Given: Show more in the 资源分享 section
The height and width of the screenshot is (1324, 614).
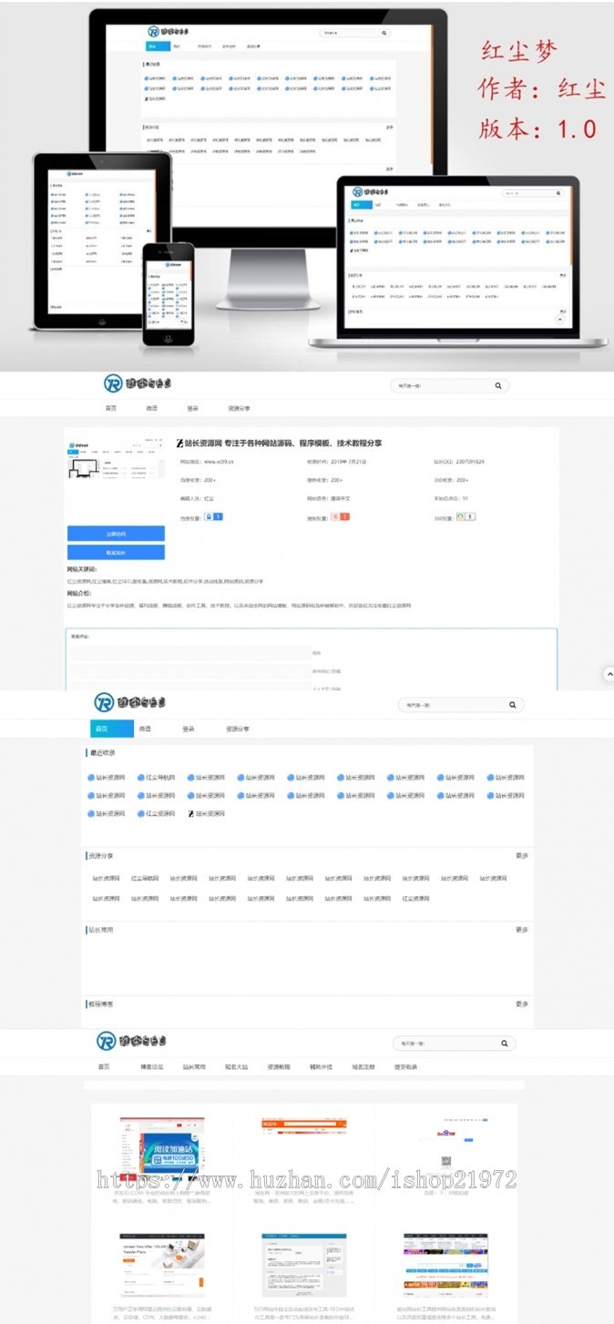Looking at the screenshot, I should click(x=522, y=856).
